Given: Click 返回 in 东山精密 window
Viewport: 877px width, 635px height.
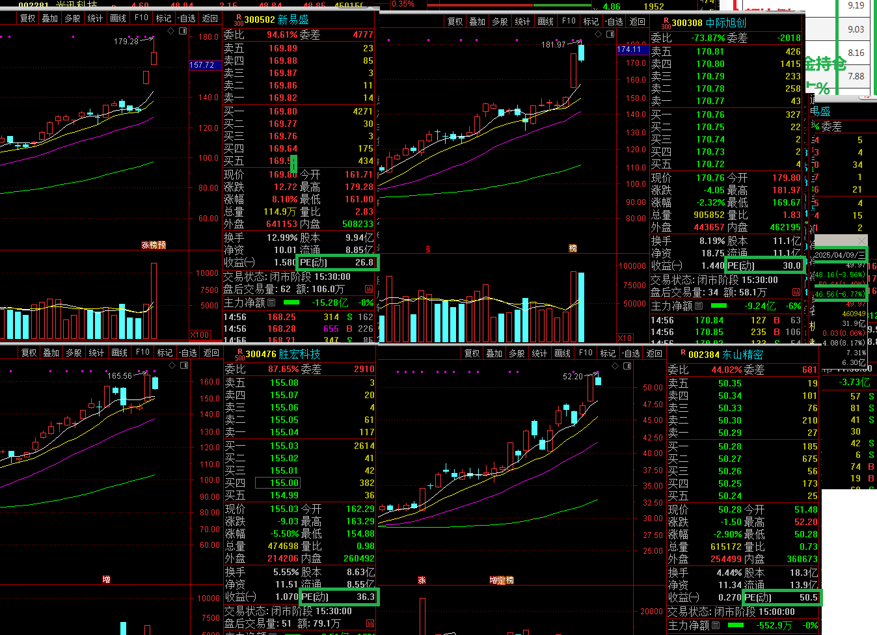Looking at the screenshot, I should pyautogui.click(x=654, y=353).
